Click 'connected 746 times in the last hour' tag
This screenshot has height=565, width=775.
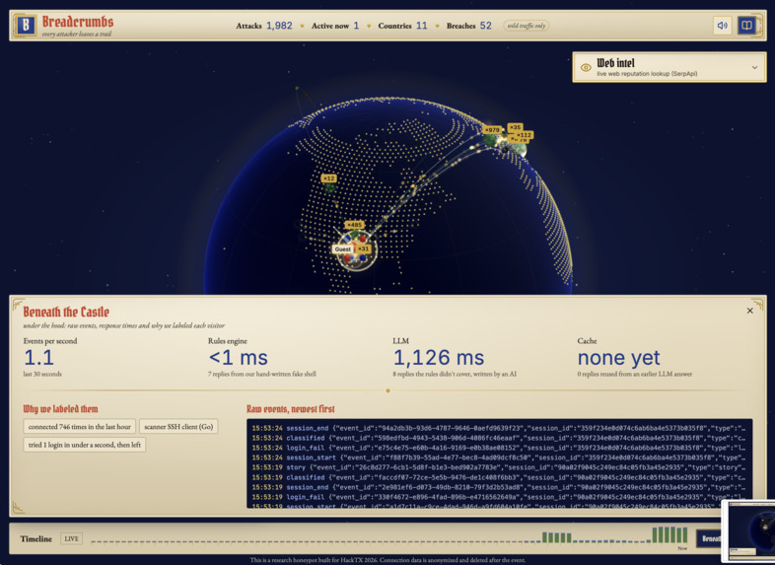(x=80, y=427)
